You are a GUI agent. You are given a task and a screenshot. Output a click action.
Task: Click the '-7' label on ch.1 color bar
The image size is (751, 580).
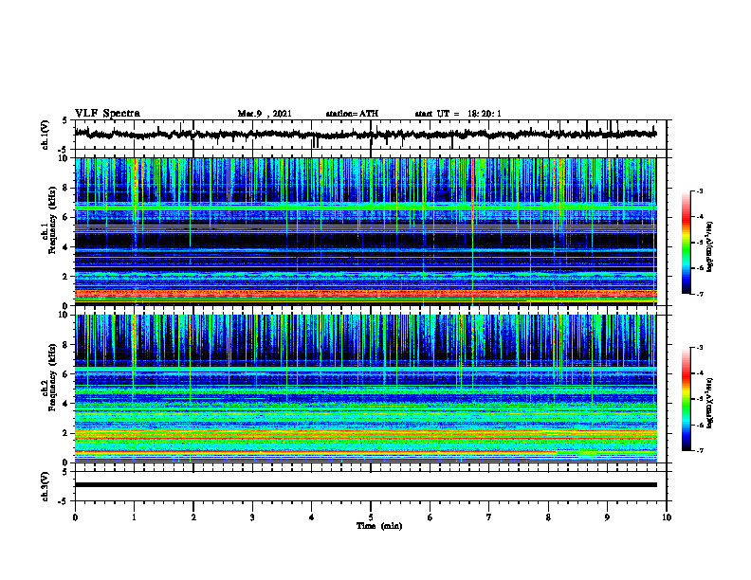click(x=700, y=294)
